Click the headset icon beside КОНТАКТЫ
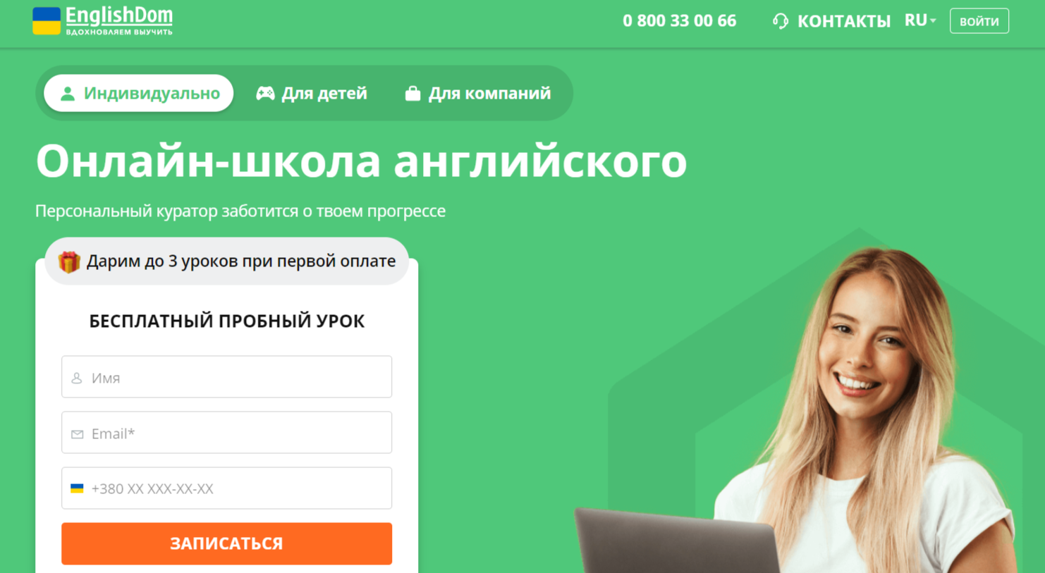Viewport: 1045px width, 573px height. [x=780, y=21]
